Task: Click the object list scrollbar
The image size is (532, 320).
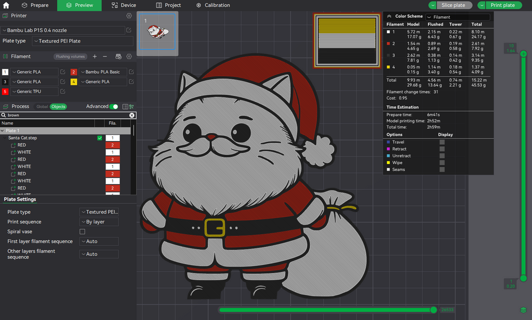Action: (134, 130)
